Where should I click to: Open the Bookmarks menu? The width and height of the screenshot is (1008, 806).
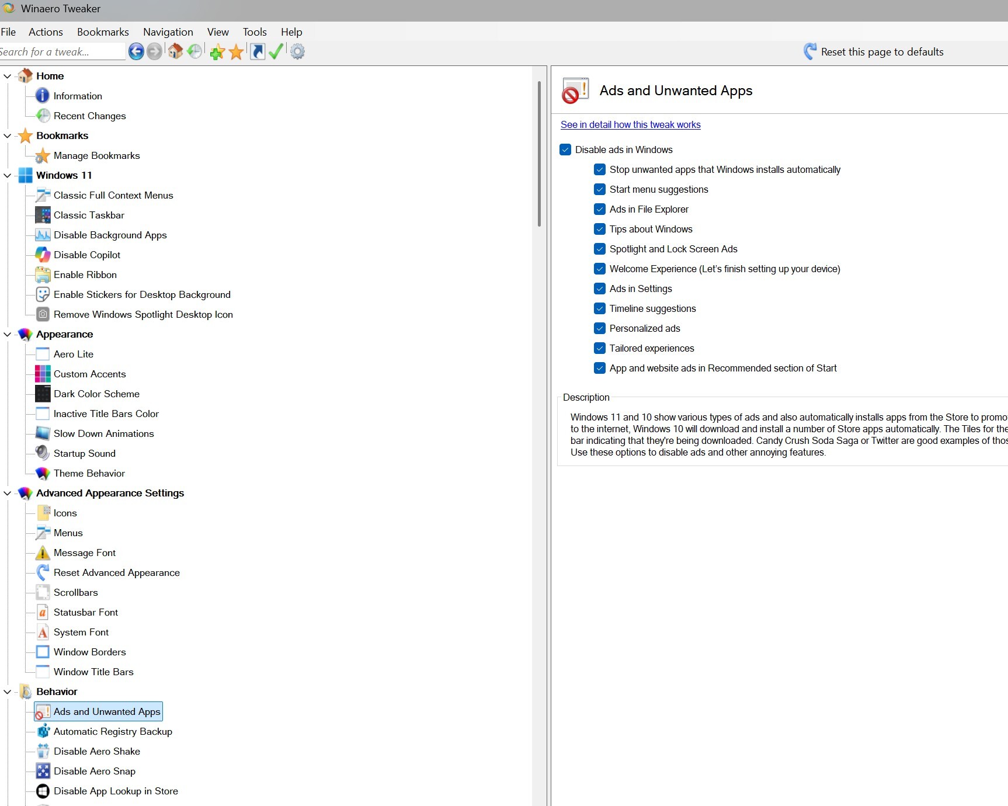pyautogui.click(x=103, y=32)
